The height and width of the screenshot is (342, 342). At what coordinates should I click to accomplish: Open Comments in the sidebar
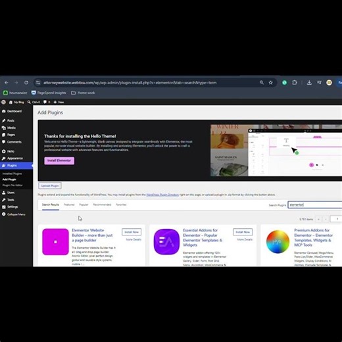point(12,142)
